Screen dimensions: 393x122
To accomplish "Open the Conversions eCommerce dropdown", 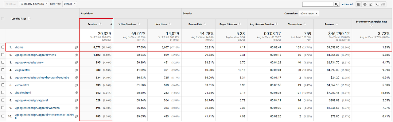I will click(309, 13).
